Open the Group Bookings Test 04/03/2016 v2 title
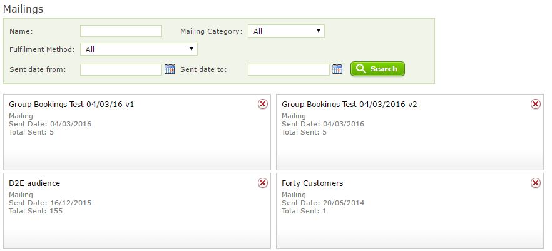The height and width of the screenshot is (251, 552). (349, 105)
